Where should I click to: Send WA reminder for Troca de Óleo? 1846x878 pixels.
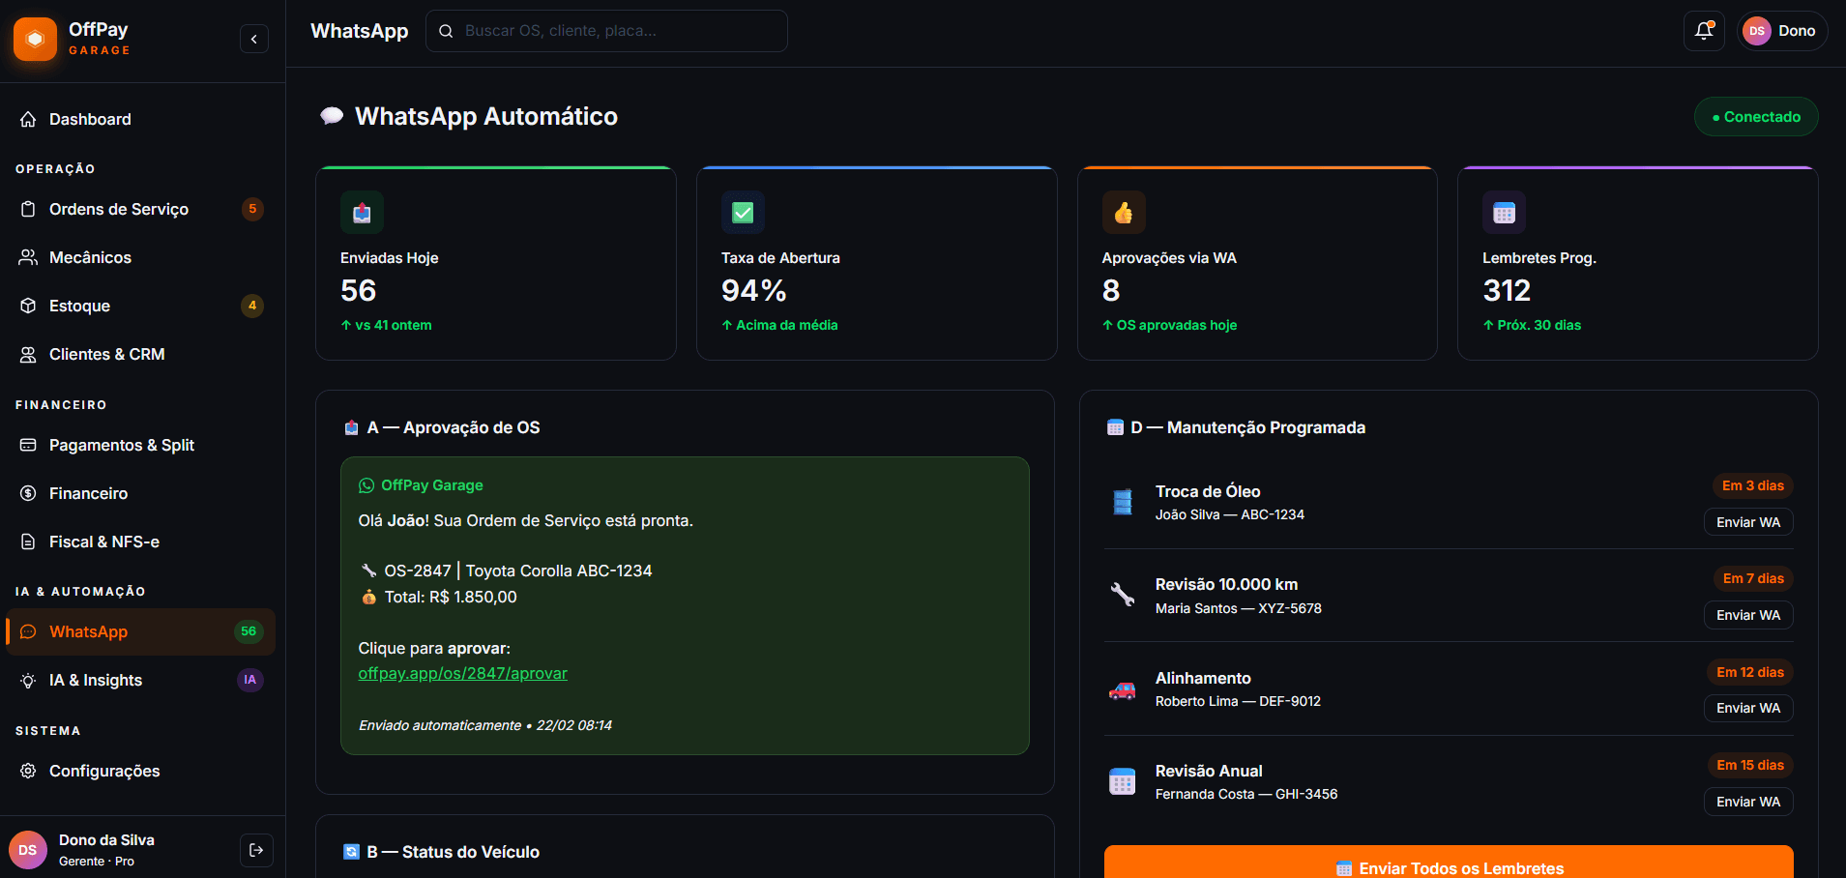pyautogui.click(x=1747, y=522)
